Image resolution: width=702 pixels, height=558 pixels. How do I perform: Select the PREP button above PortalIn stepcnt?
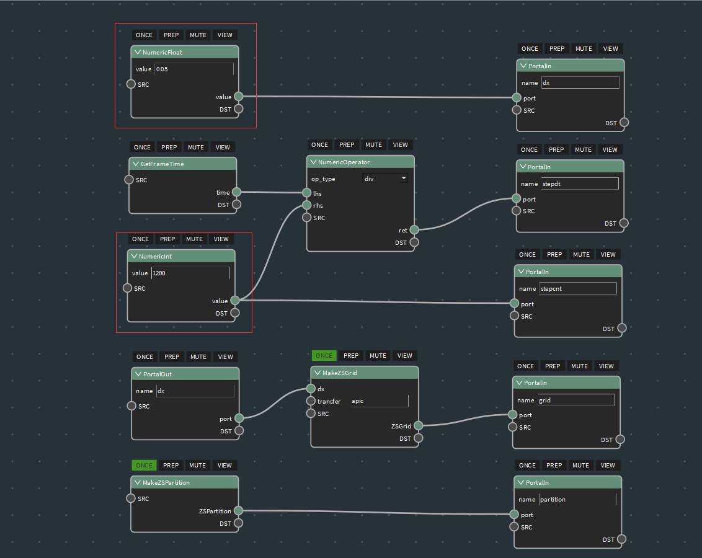(554, 255)
